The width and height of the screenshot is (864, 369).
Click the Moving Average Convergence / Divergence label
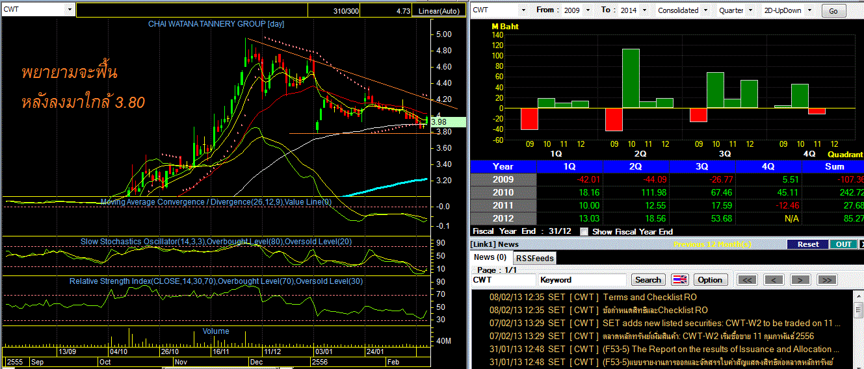coord(216,202)
